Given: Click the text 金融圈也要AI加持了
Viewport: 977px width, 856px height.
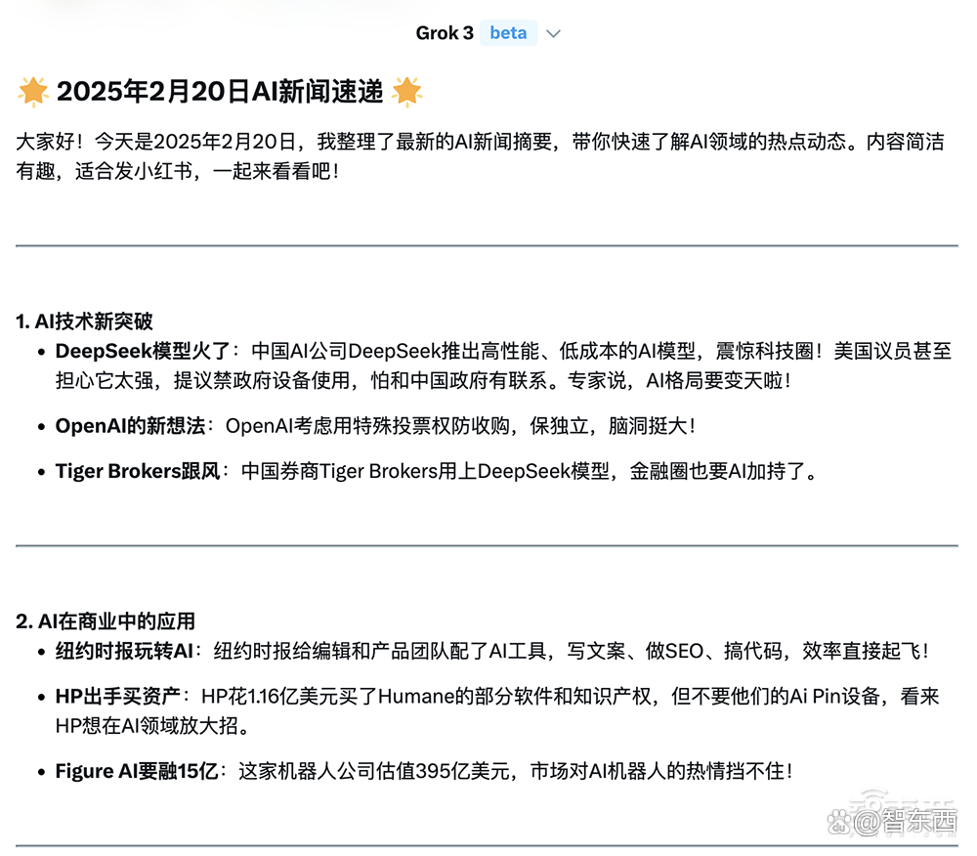Looking at the screenshot, I should coord(717,471).
